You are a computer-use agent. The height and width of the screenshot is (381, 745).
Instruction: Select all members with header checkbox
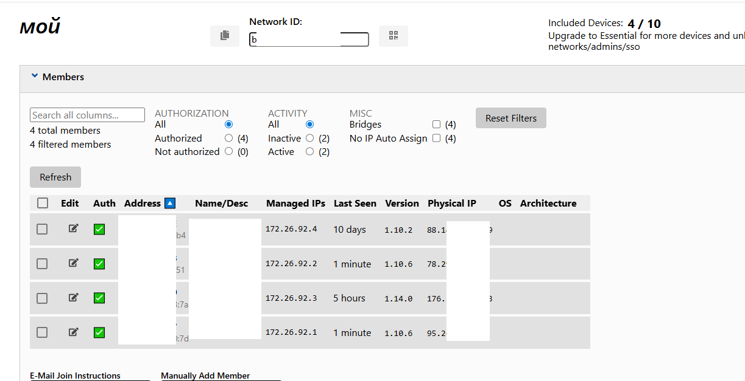click(43, 204)
